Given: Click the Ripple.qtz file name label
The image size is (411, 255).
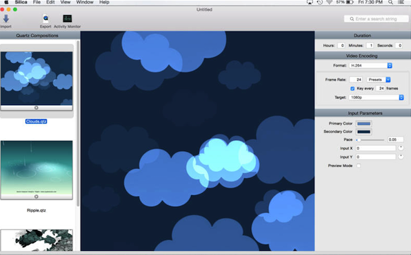Looking at the screenshot, I should point(36,210).
